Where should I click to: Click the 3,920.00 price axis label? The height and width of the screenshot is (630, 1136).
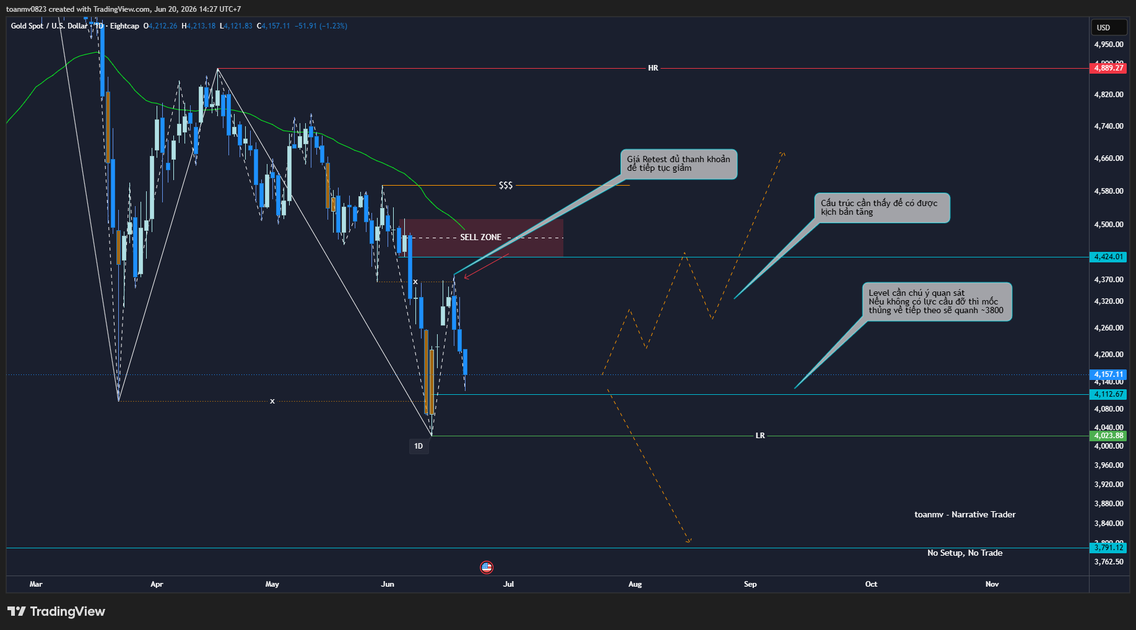(x=1109, y=485)
